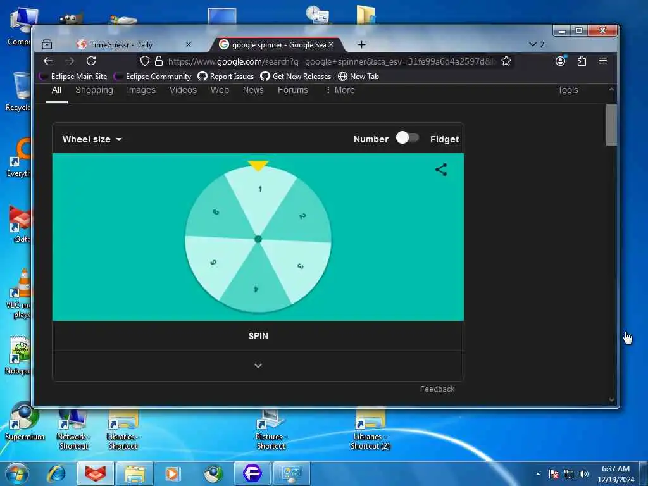Open the control panel taskbar icon
The image size is (648, 486).
[x=291, y=473]
